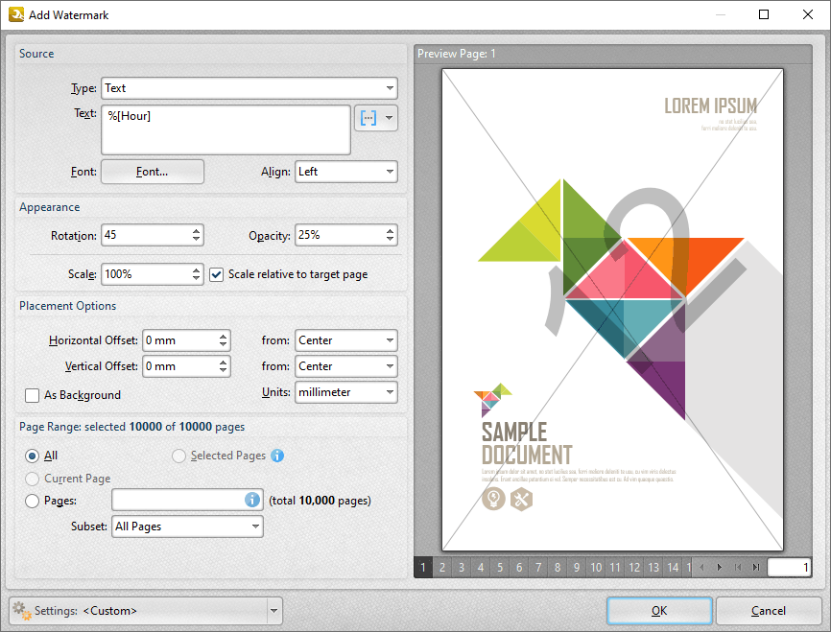Open the Units millimeter dropdown
The height and width of the screenshot is (632, 831).
[345, 392]
